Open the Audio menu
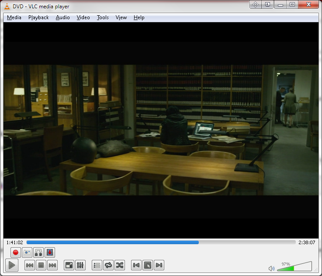The height and width of the screenshot is (276, 322). point(63,17)
